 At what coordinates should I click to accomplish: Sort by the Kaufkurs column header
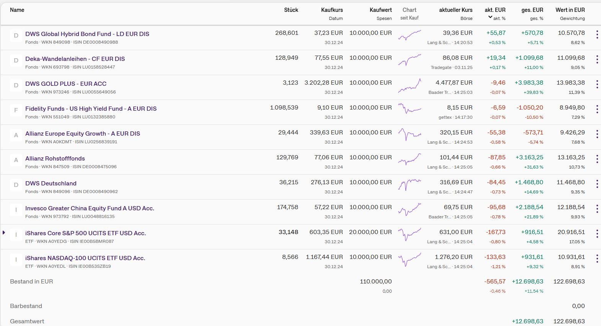[332, 10]
